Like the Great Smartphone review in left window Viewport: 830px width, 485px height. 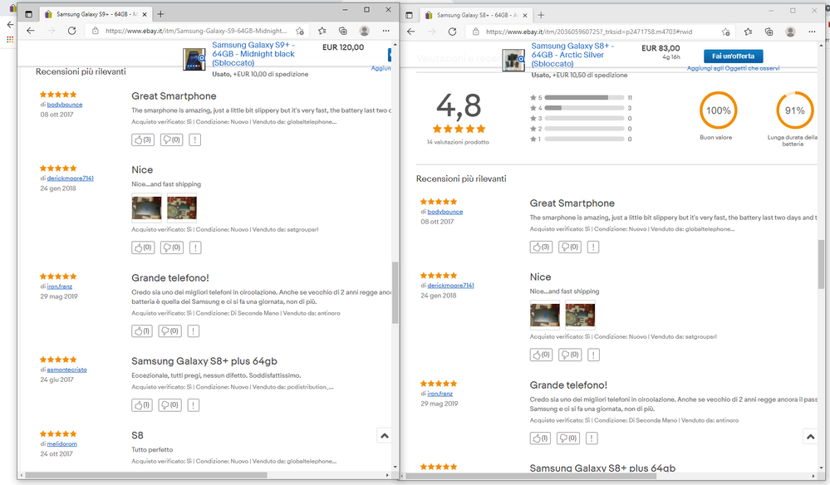point(143,140)
